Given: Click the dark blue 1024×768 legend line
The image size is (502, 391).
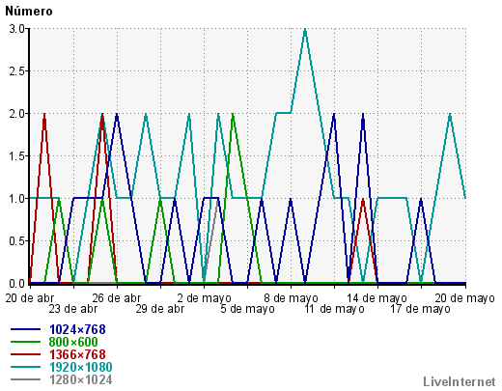Looking at the screenshot, I should [x=26, y=329].
